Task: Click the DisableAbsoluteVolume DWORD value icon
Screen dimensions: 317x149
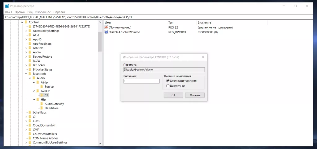Action: 106,32
